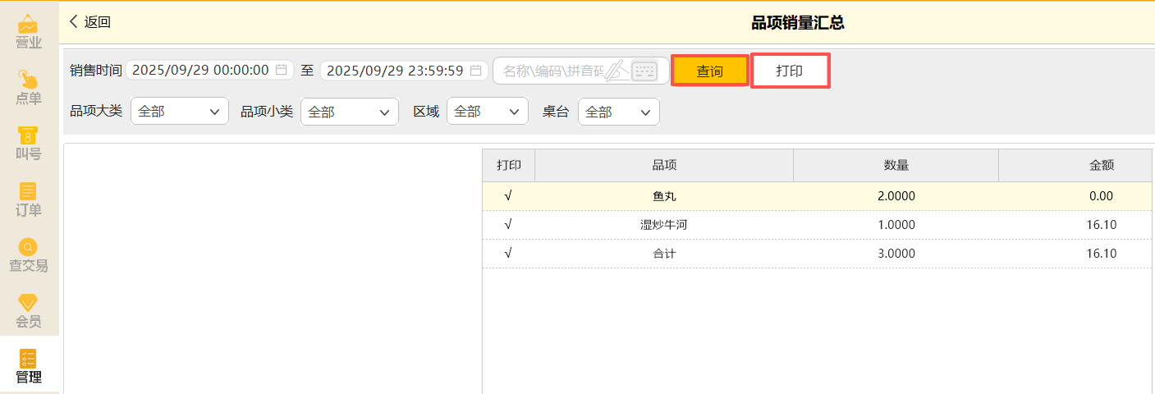1155x394 pixels.
Task: Toggle print checkmark for 鱼丸 row
Action: 508,196
